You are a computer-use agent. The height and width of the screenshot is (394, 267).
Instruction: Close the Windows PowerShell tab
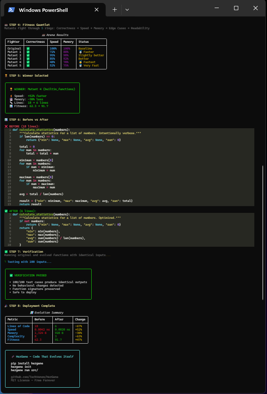97,10
